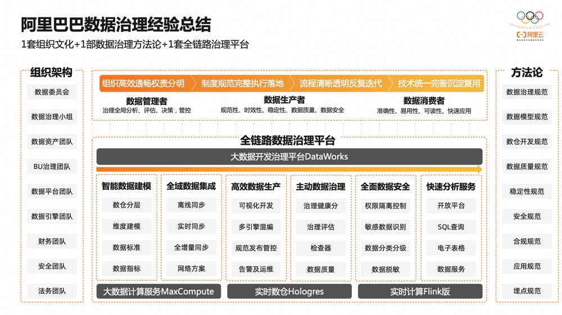The width and height of the screenshot is (562, 315).
Task: Click the 数据消费者 role heading
Action: pyautogui.click(x=424, y=101)
